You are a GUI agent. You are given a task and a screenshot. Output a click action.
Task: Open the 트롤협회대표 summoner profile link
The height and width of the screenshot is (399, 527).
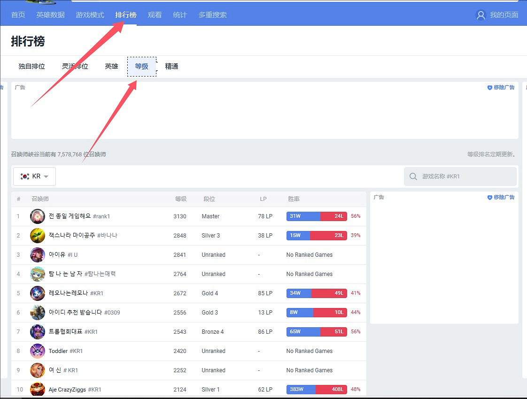click(x=66, y=332)
